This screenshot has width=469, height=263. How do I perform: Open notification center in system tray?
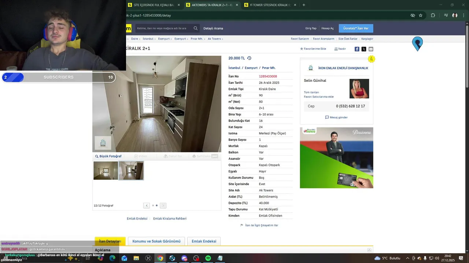pos(461,258)
